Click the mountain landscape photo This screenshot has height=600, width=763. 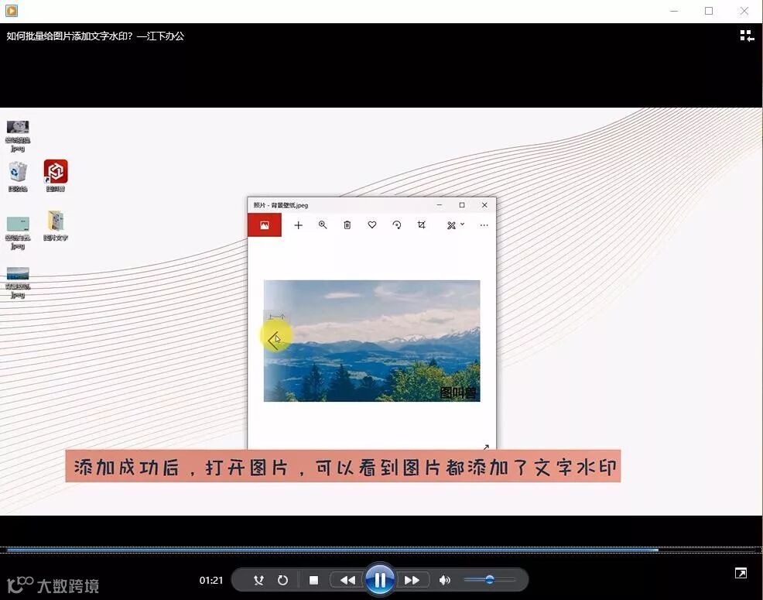click(x=371, y=341)
